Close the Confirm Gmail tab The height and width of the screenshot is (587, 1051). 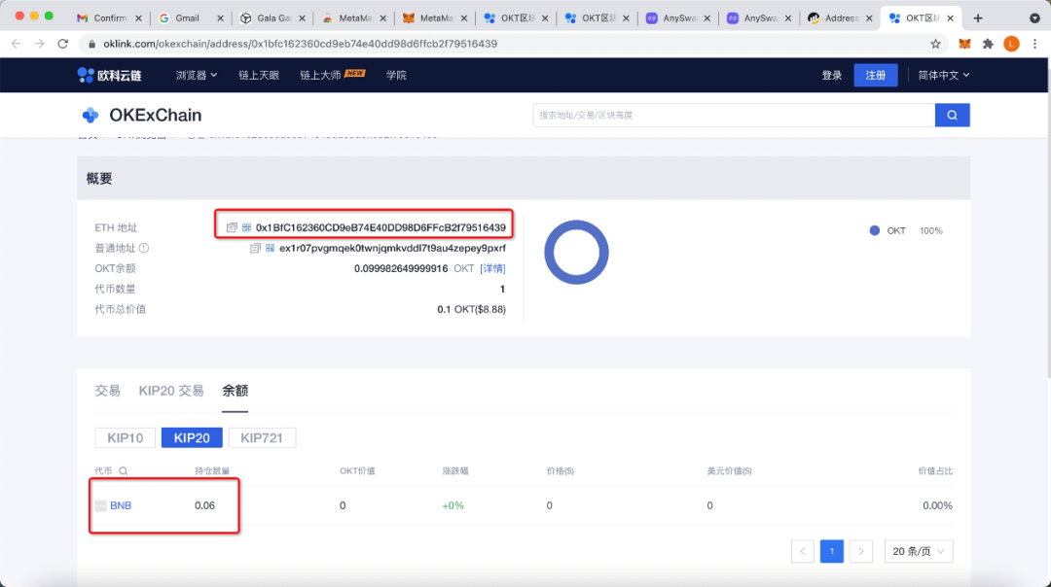[x=138, y=18]
